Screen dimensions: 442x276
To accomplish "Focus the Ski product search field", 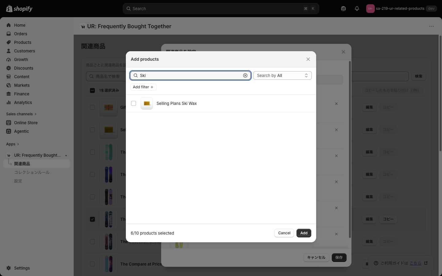I will click(190, 75).
